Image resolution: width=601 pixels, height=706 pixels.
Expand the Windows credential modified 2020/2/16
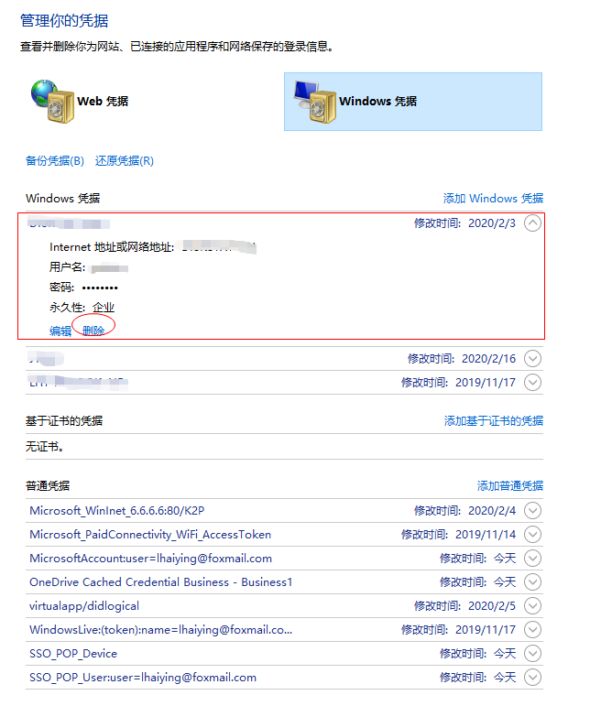coord(532,360)
